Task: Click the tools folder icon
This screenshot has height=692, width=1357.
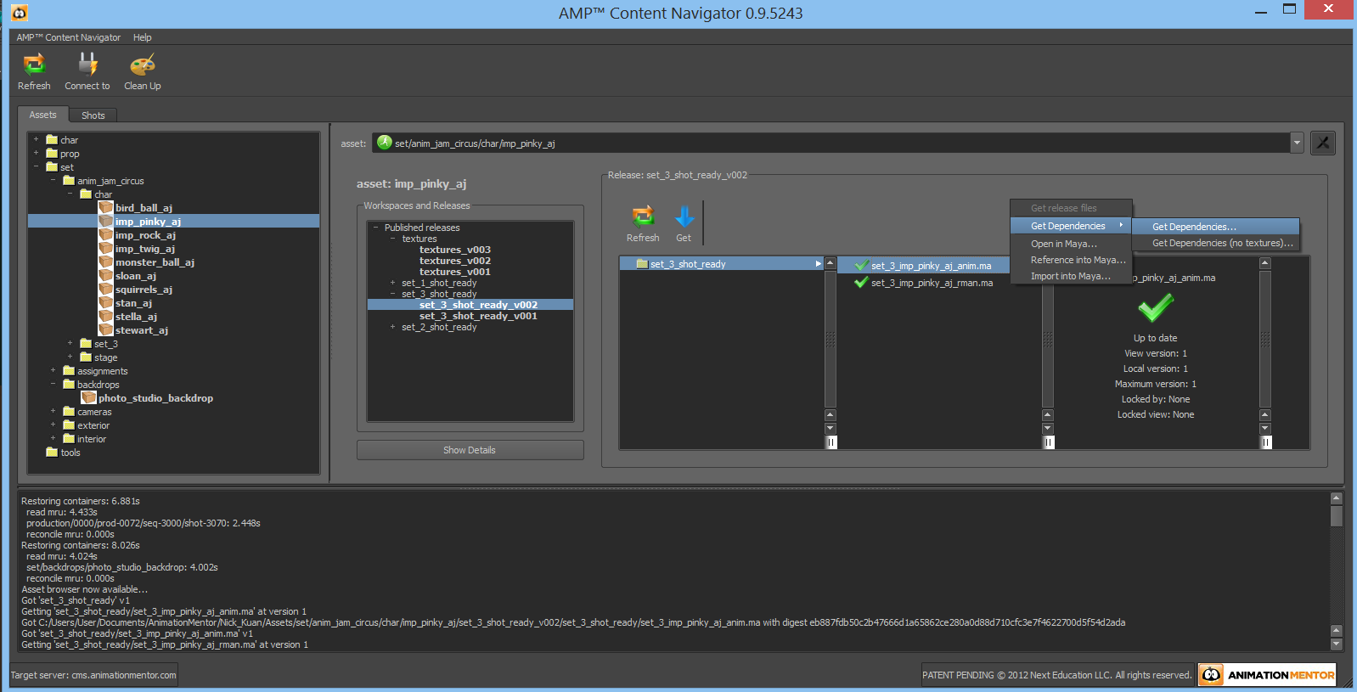Action: [x=52, y=452]
